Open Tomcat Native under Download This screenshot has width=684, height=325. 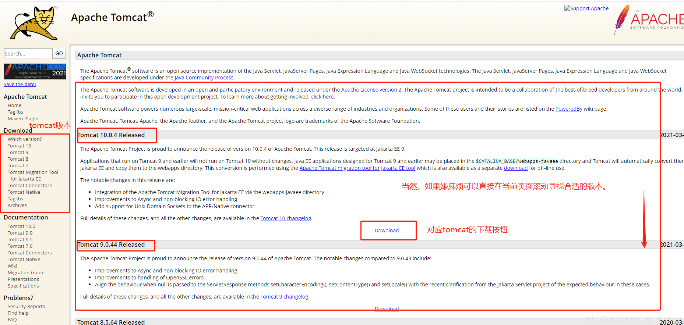pyautogui.click(x=24, y=192)
